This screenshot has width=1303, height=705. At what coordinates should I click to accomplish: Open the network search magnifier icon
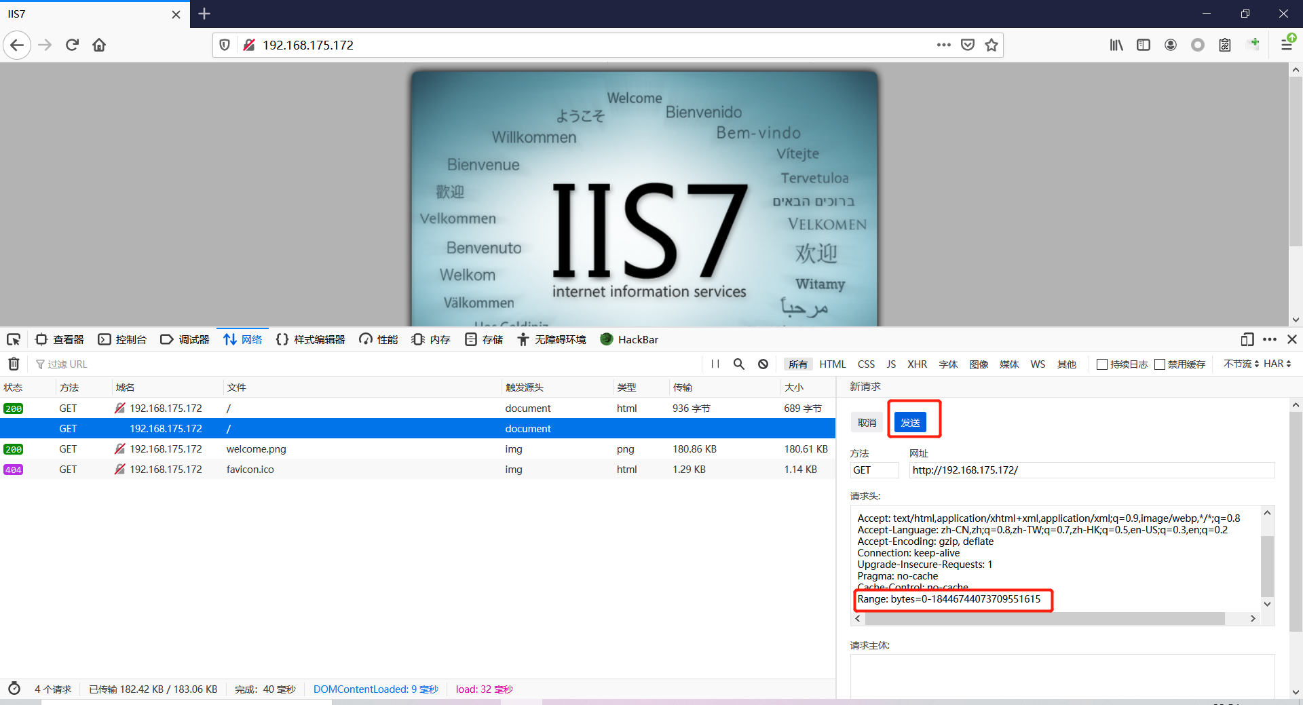(739, 364)
